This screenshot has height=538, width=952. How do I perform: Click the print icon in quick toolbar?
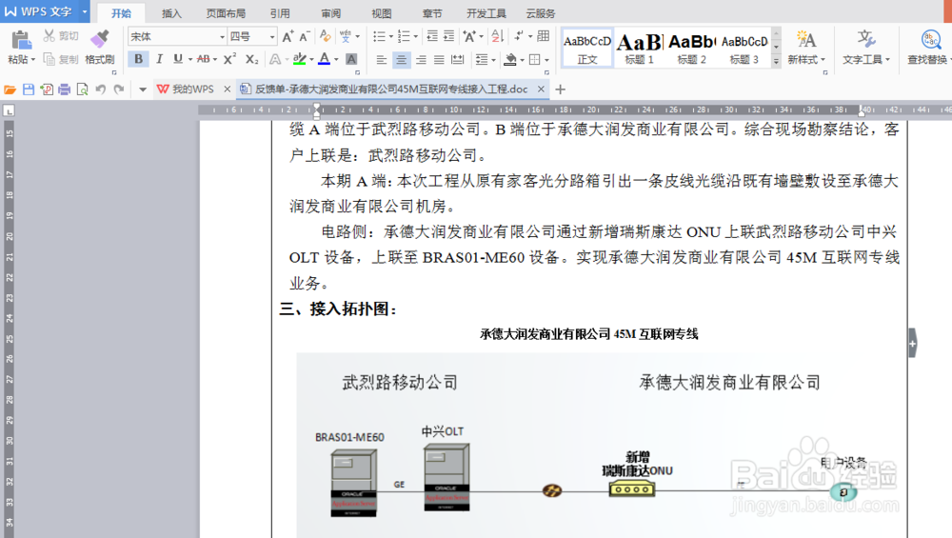[x=65, y=90]
